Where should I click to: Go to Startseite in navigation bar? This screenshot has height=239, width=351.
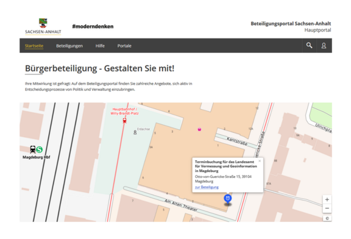34,46
